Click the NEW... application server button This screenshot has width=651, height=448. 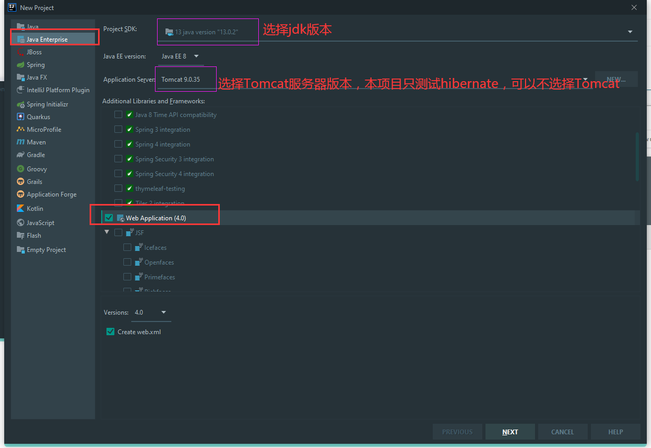pyautogui.click(x=616, y=80)
